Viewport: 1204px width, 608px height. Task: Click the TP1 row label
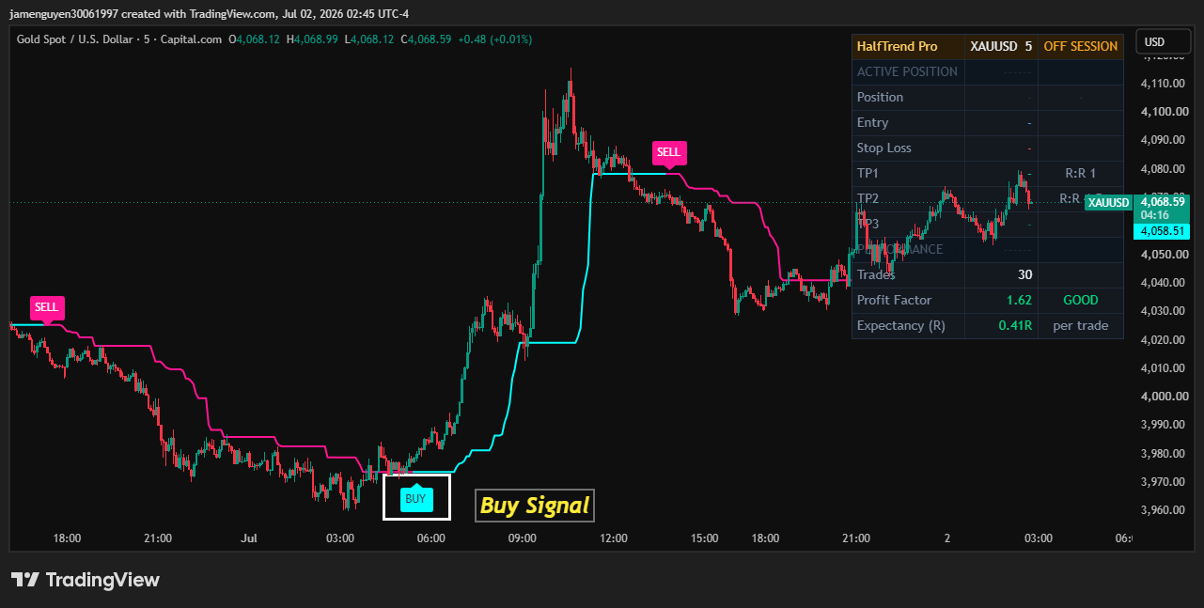click(868, 173)
